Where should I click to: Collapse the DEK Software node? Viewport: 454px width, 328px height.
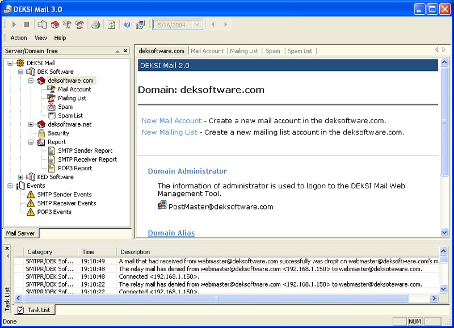(x=20, y=72)
